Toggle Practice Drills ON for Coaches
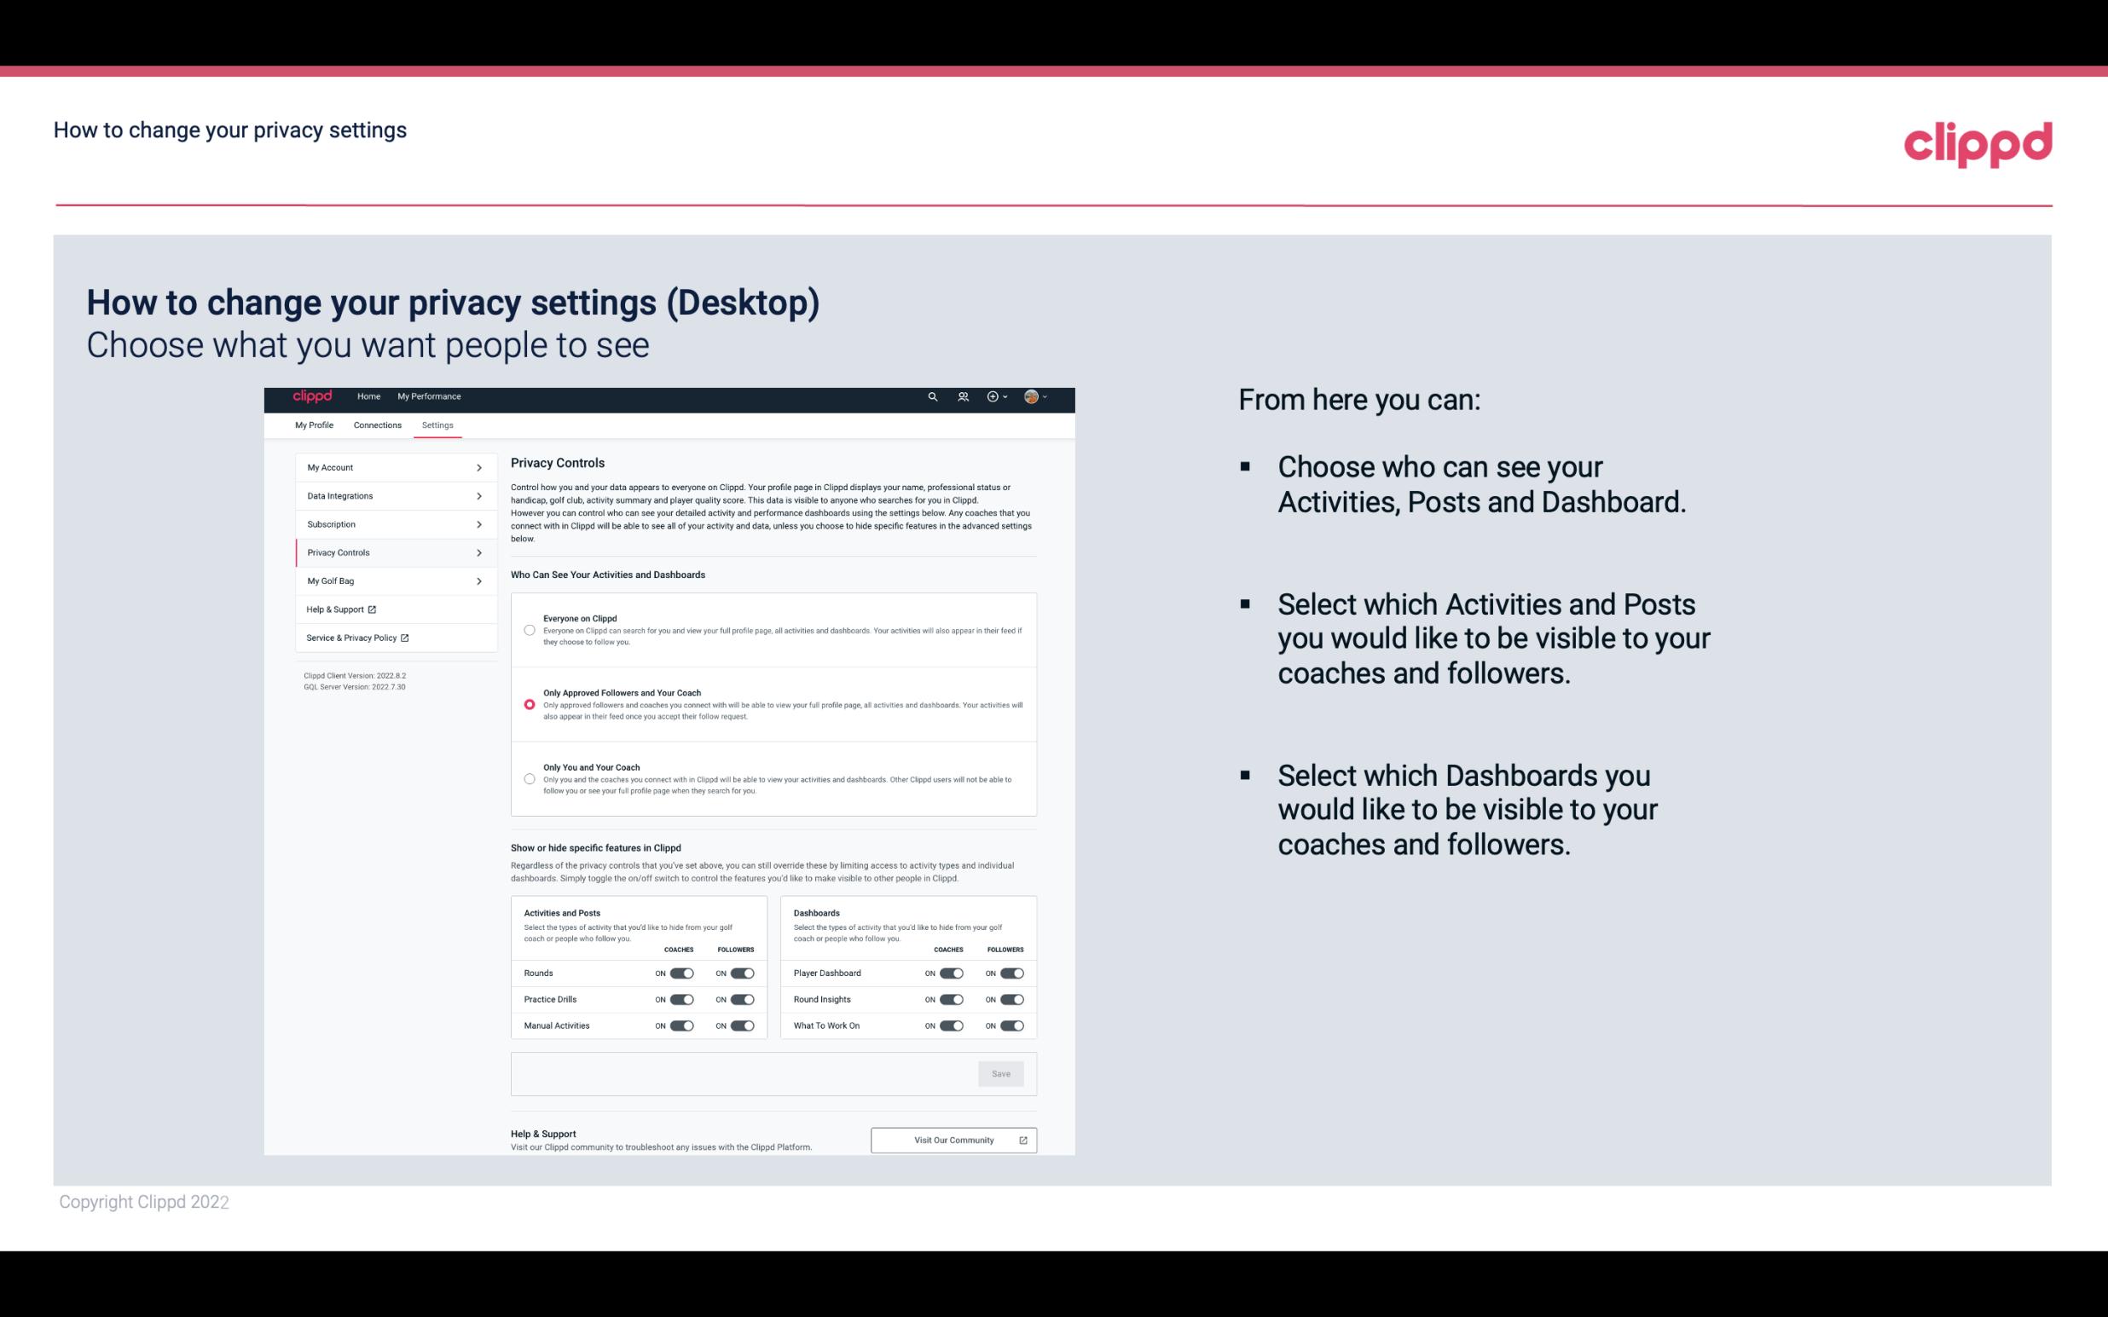 point(681,998)
